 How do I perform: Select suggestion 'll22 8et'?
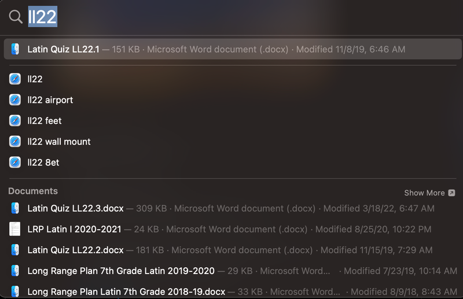pyautogui.click(x=233, y=163)
